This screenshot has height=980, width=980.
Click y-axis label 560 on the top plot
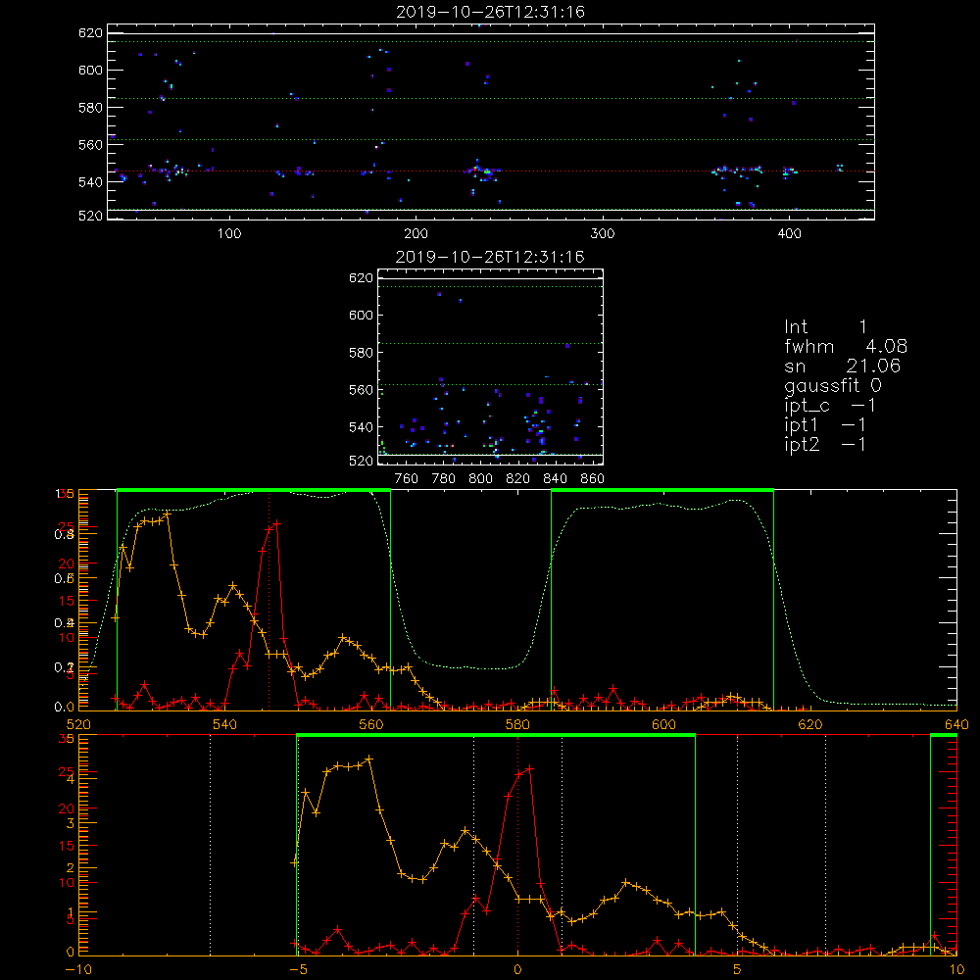tap(90, 144)
